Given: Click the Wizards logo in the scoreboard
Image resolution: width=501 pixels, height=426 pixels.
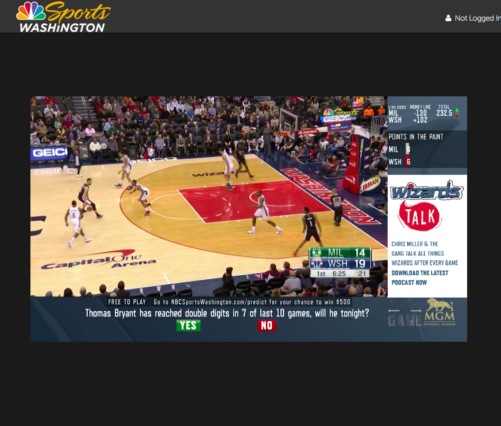Looking at the screenshot, I should coord(317,263).
